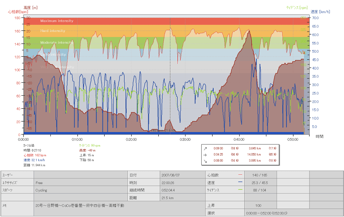Screen dimensions: 344x217
Task: Select the green cadence legend line
Action: [240, 190]
